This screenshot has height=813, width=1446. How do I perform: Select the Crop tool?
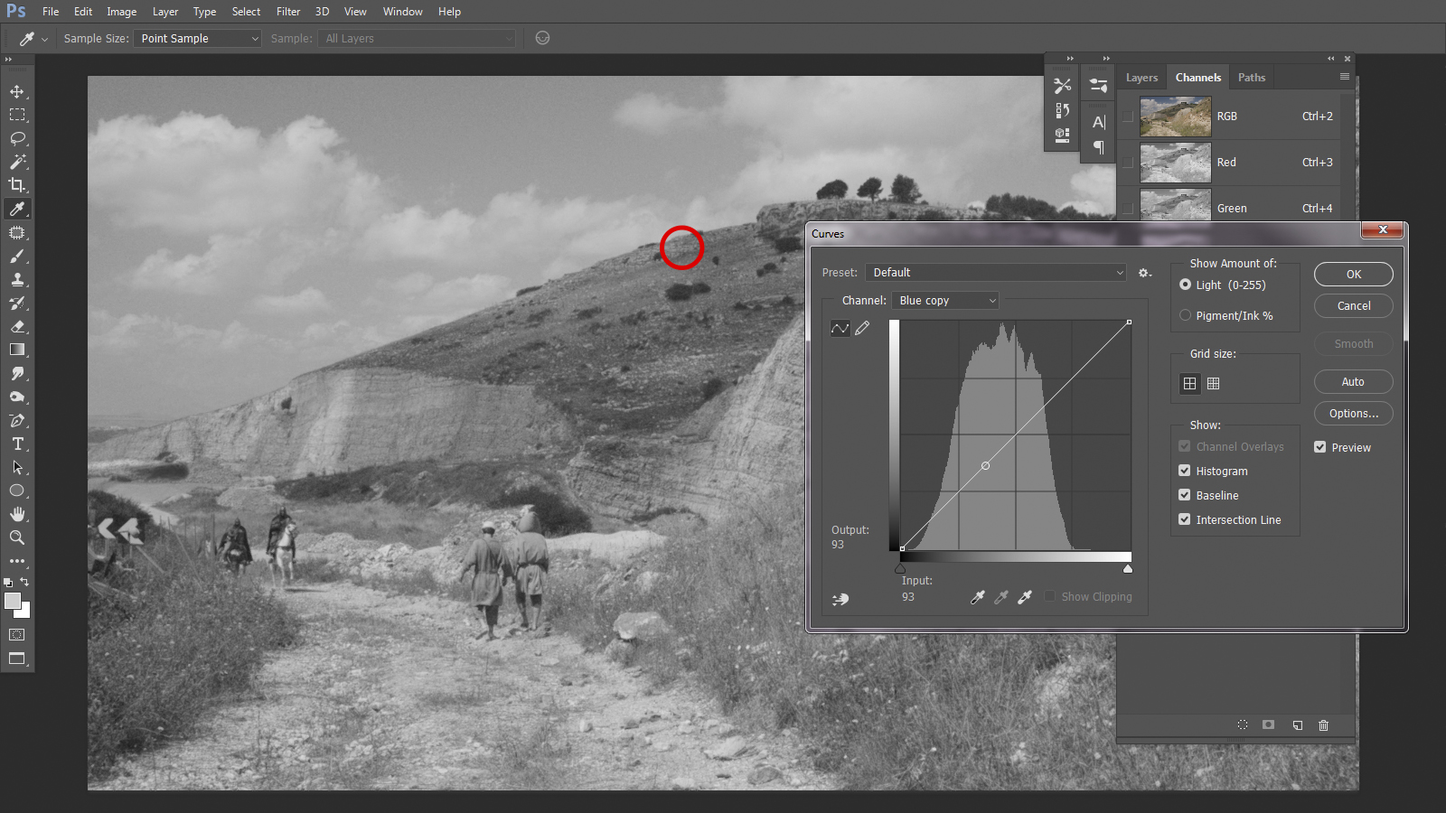[17, 185]
